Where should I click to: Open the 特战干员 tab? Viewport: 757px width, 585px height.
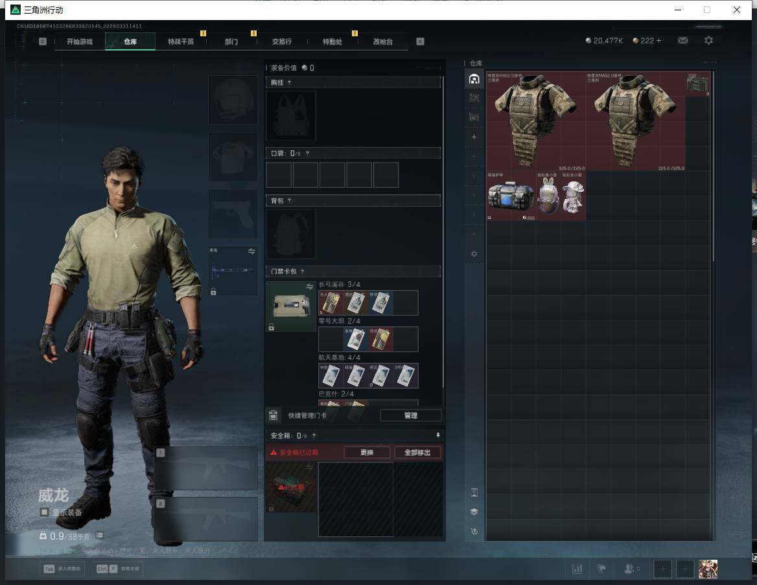click(181, 41)
